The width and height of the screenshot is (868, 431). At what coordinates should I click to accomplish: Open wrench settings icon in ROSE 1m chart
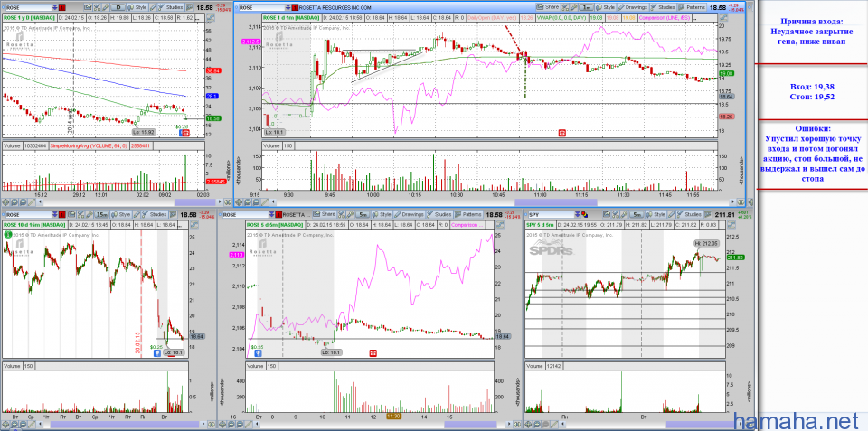coord(574,7)
